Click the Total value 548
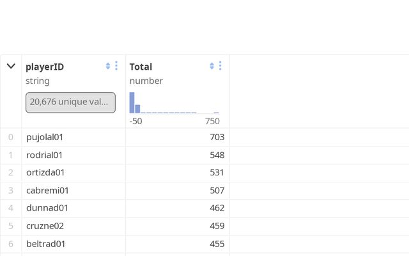Image resolution: width=409 pixels, height=256 pixels. click(x=217, y=155)
